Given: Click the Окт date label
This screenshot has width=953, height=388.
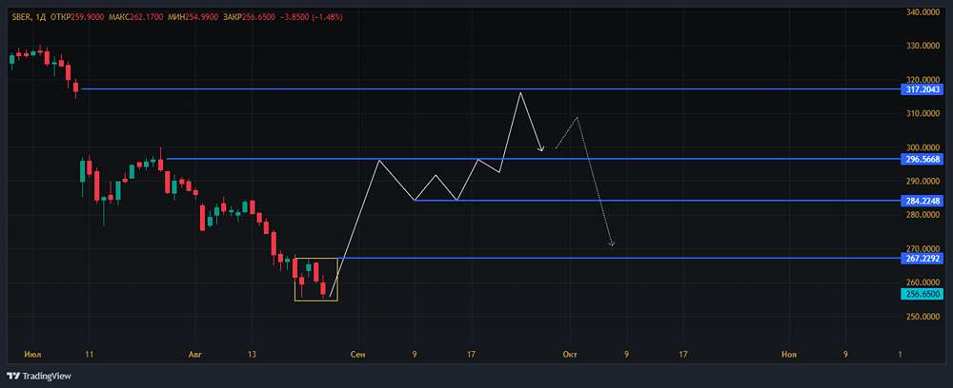Looking at the screenshot, I should click(x=570, y=354).
